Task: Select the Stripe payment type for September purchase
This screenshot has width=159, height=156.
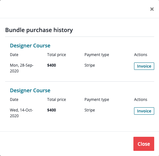Action: (x=90, y=65)
